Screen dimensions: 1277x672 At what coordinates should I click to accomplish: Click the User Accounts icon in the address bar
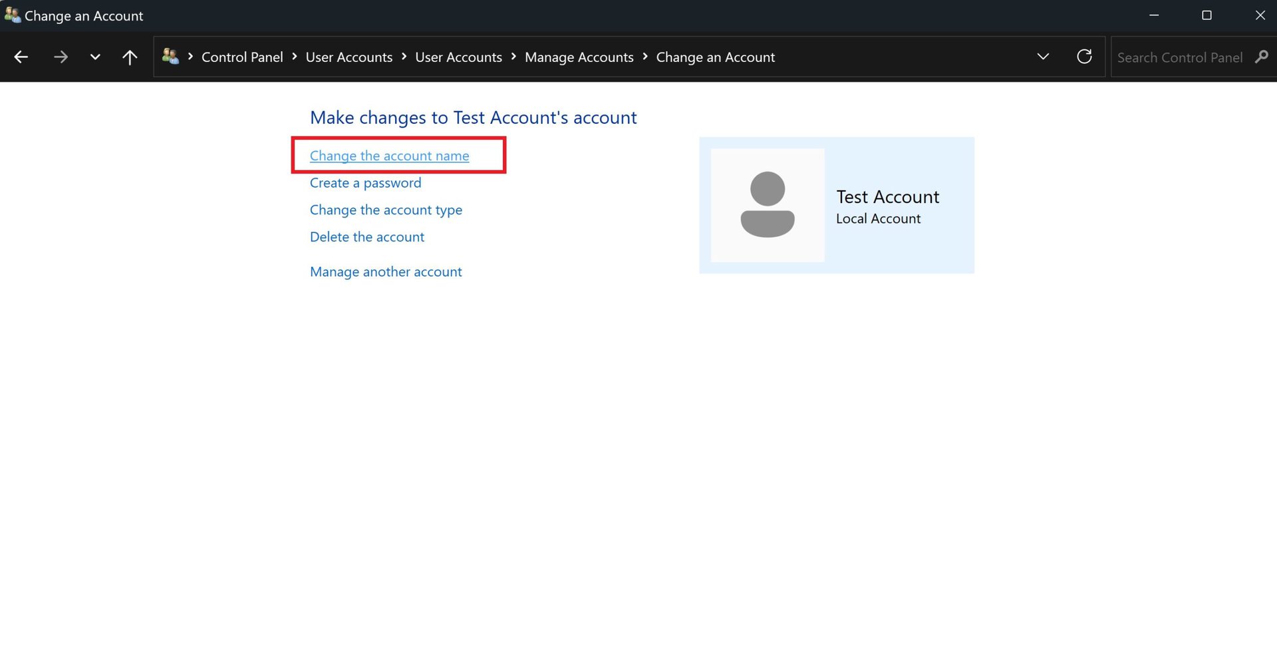click(170, 57)
